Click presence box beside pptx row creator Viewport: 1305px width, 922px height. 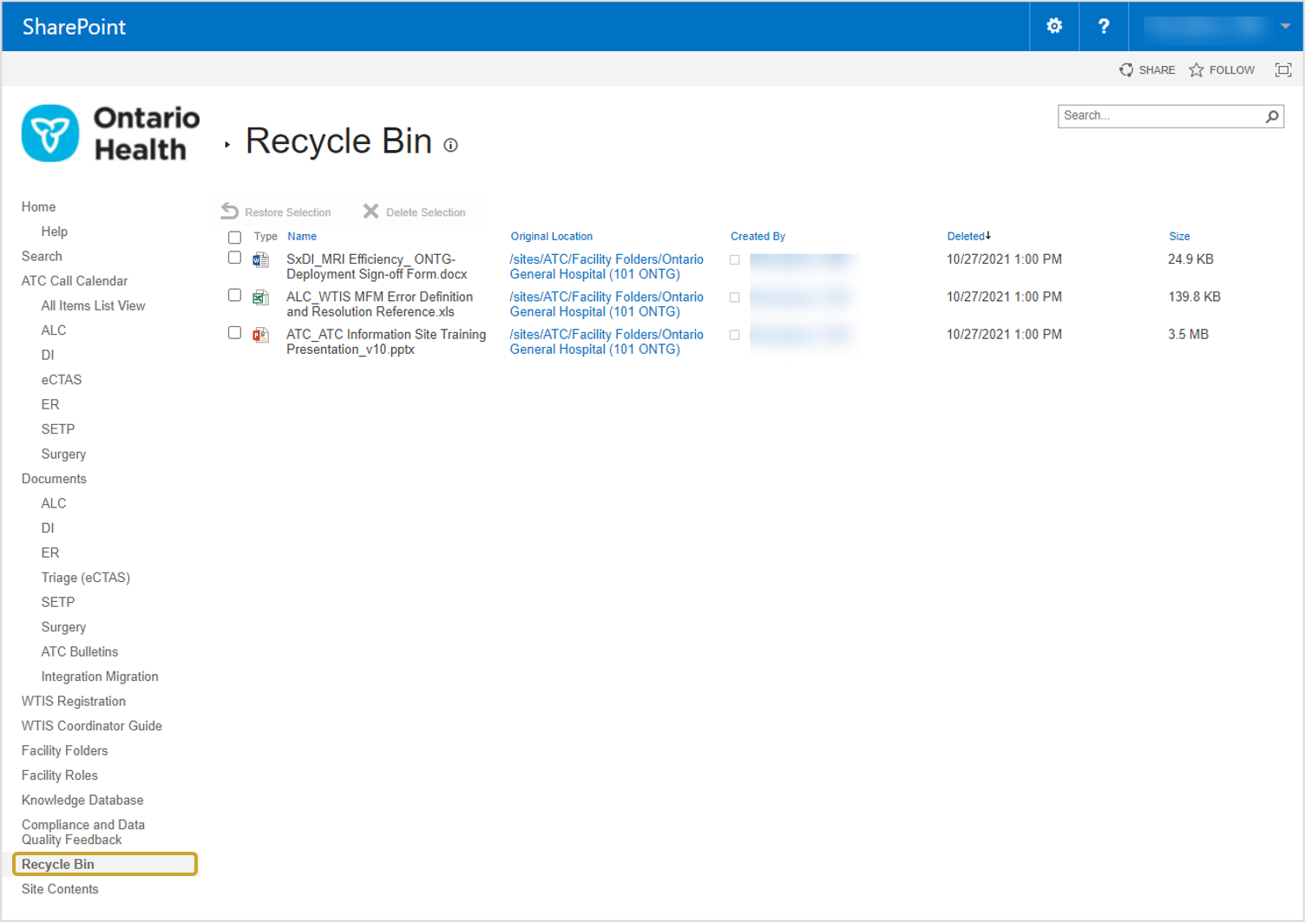coord(735,335)
